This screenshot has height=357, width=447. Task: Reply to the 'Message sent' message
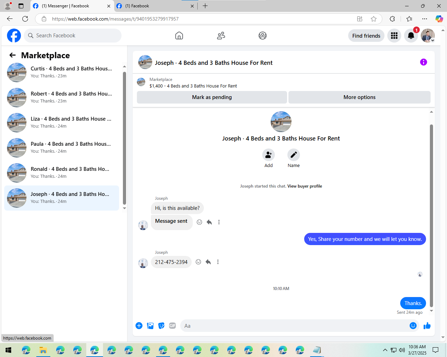point(209,222)
